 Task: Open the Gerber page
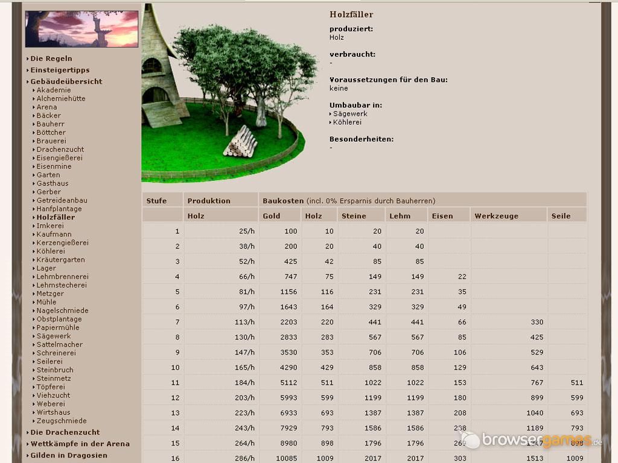(x=48, y=192)
